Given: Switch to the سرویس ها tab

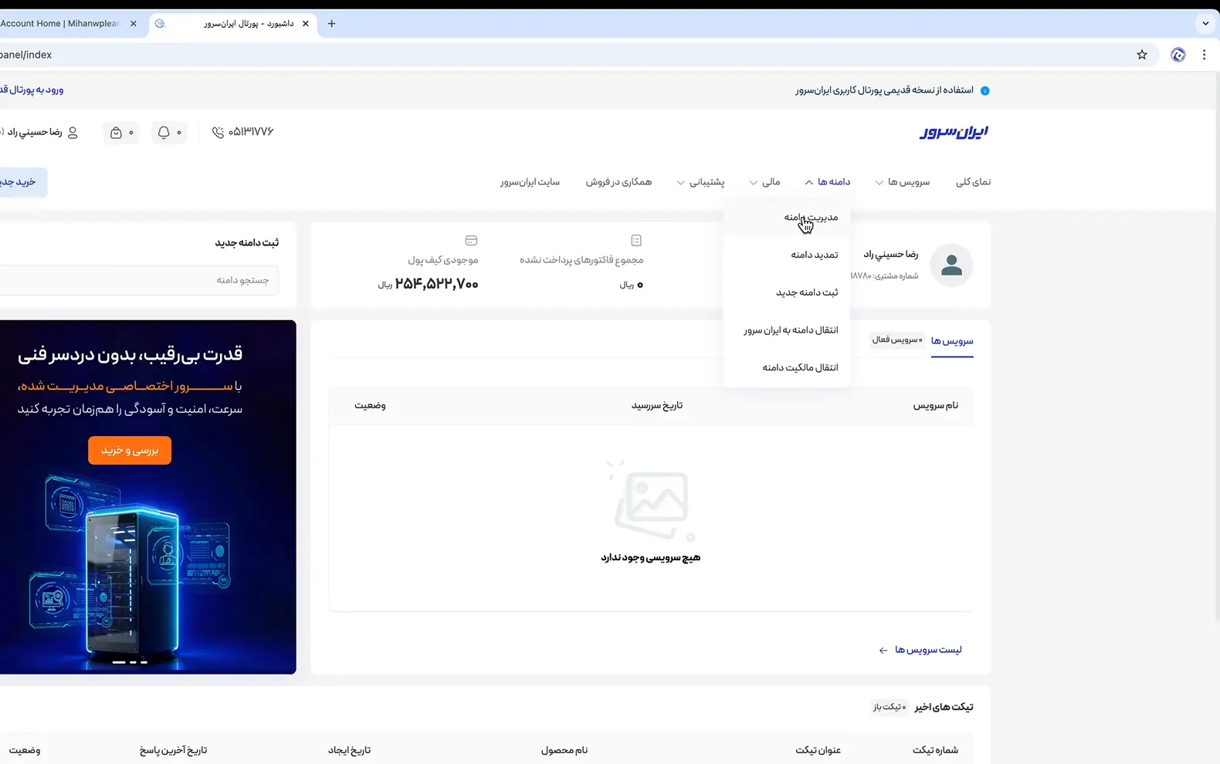Looking at the screenshot, I should pyautogui.click(x=952, y=341).
